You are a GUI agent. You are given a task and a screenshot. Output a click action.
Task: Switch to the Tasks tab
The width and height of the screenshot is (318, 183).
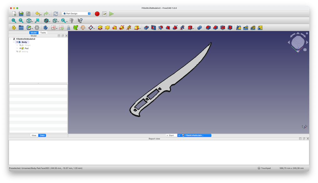(x=43, y=33)
